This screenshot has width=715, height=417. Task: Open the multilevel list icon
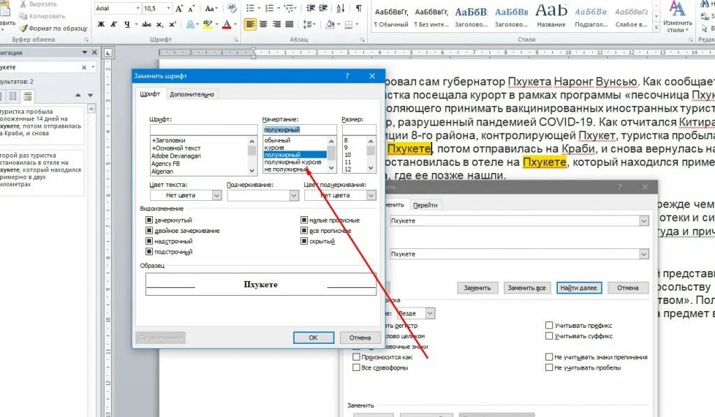click(290, 8)
